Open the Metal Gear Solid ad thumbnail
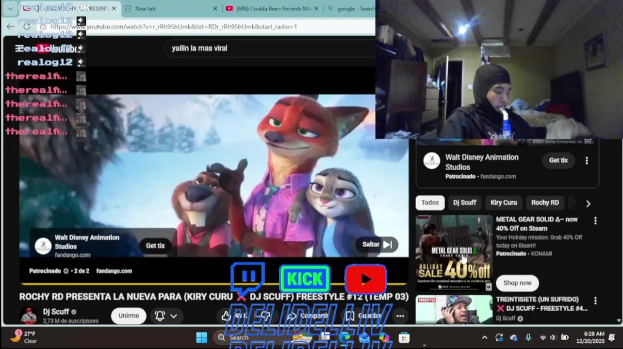The height and width of the screenshot is (349, 623). point(454,253)
